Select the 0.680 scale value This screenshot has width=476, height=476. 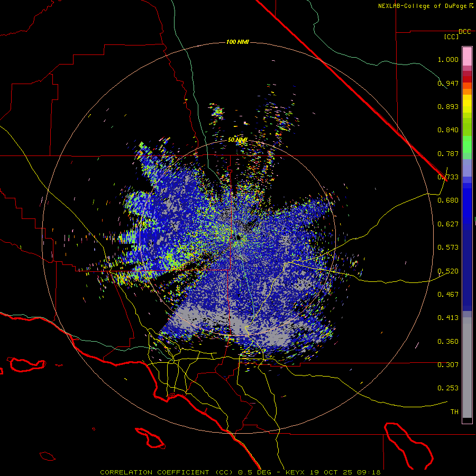(x=448, y=200)
